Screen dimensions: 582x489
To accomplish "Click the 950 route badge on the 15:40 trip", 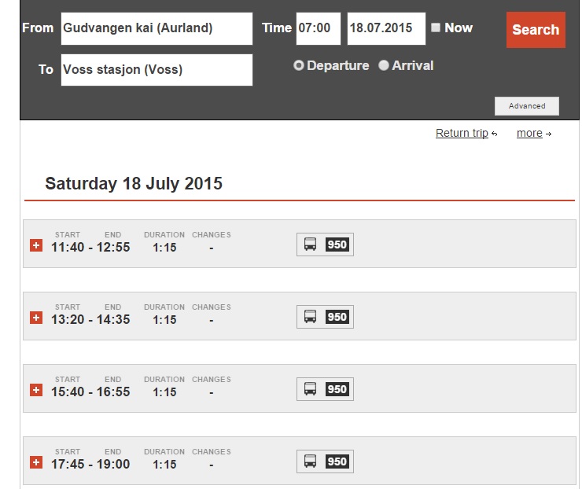I will (x=337, y=389).
